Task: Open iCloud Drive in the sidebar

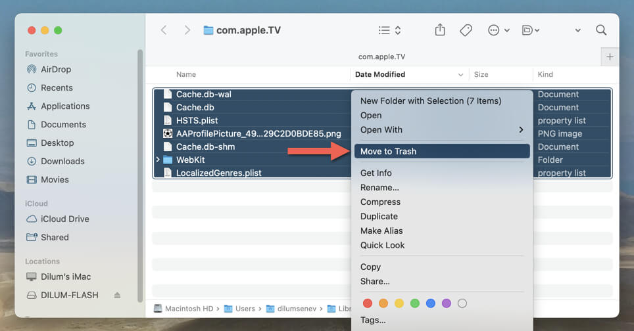Action: click(64, 219)
